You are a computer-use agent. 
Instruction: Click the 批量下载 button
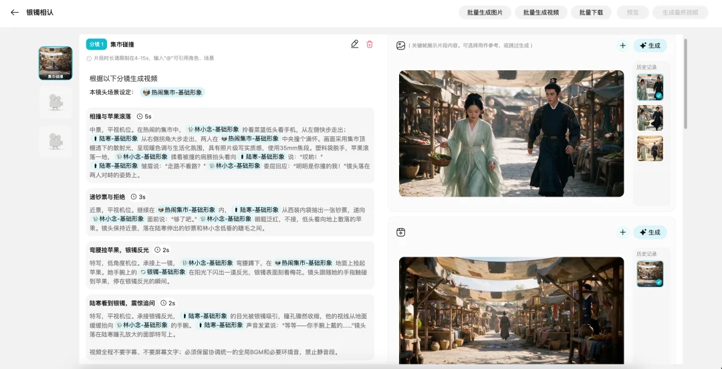tap(591, 13)
